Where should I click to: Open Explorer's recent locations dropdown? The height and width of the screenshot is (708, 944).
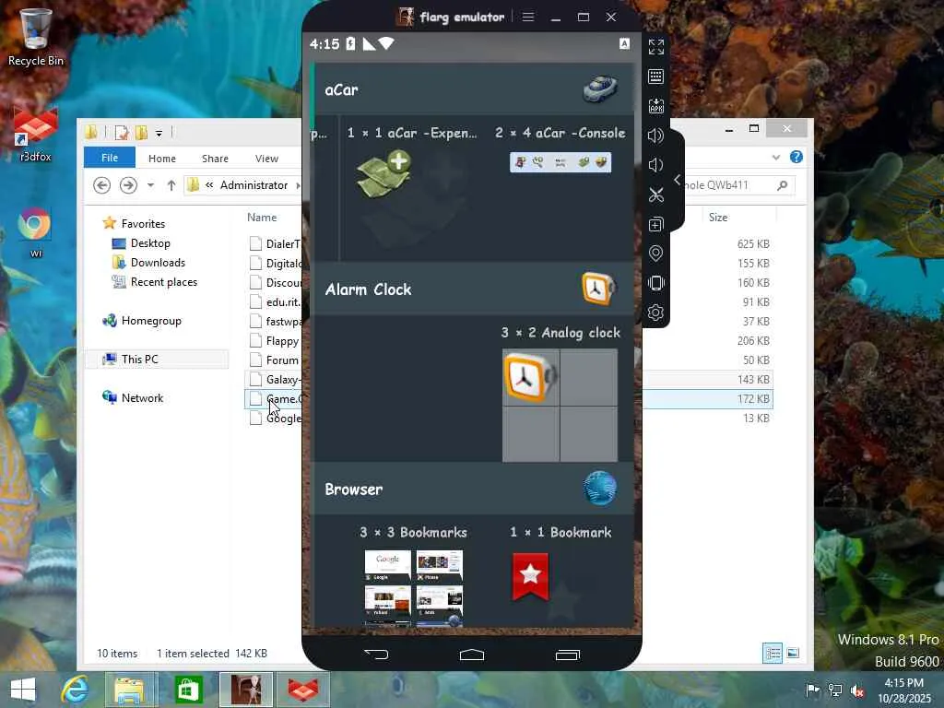(x=150, y=185)
